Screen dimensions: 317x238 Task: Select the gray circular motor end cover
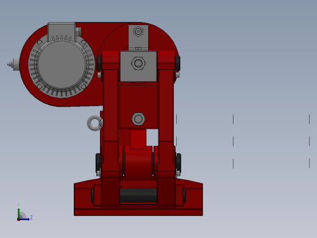[x=62, y=65]
